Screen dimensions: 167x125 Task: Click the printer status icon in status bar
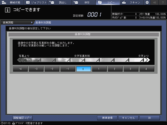coord(14,123)
